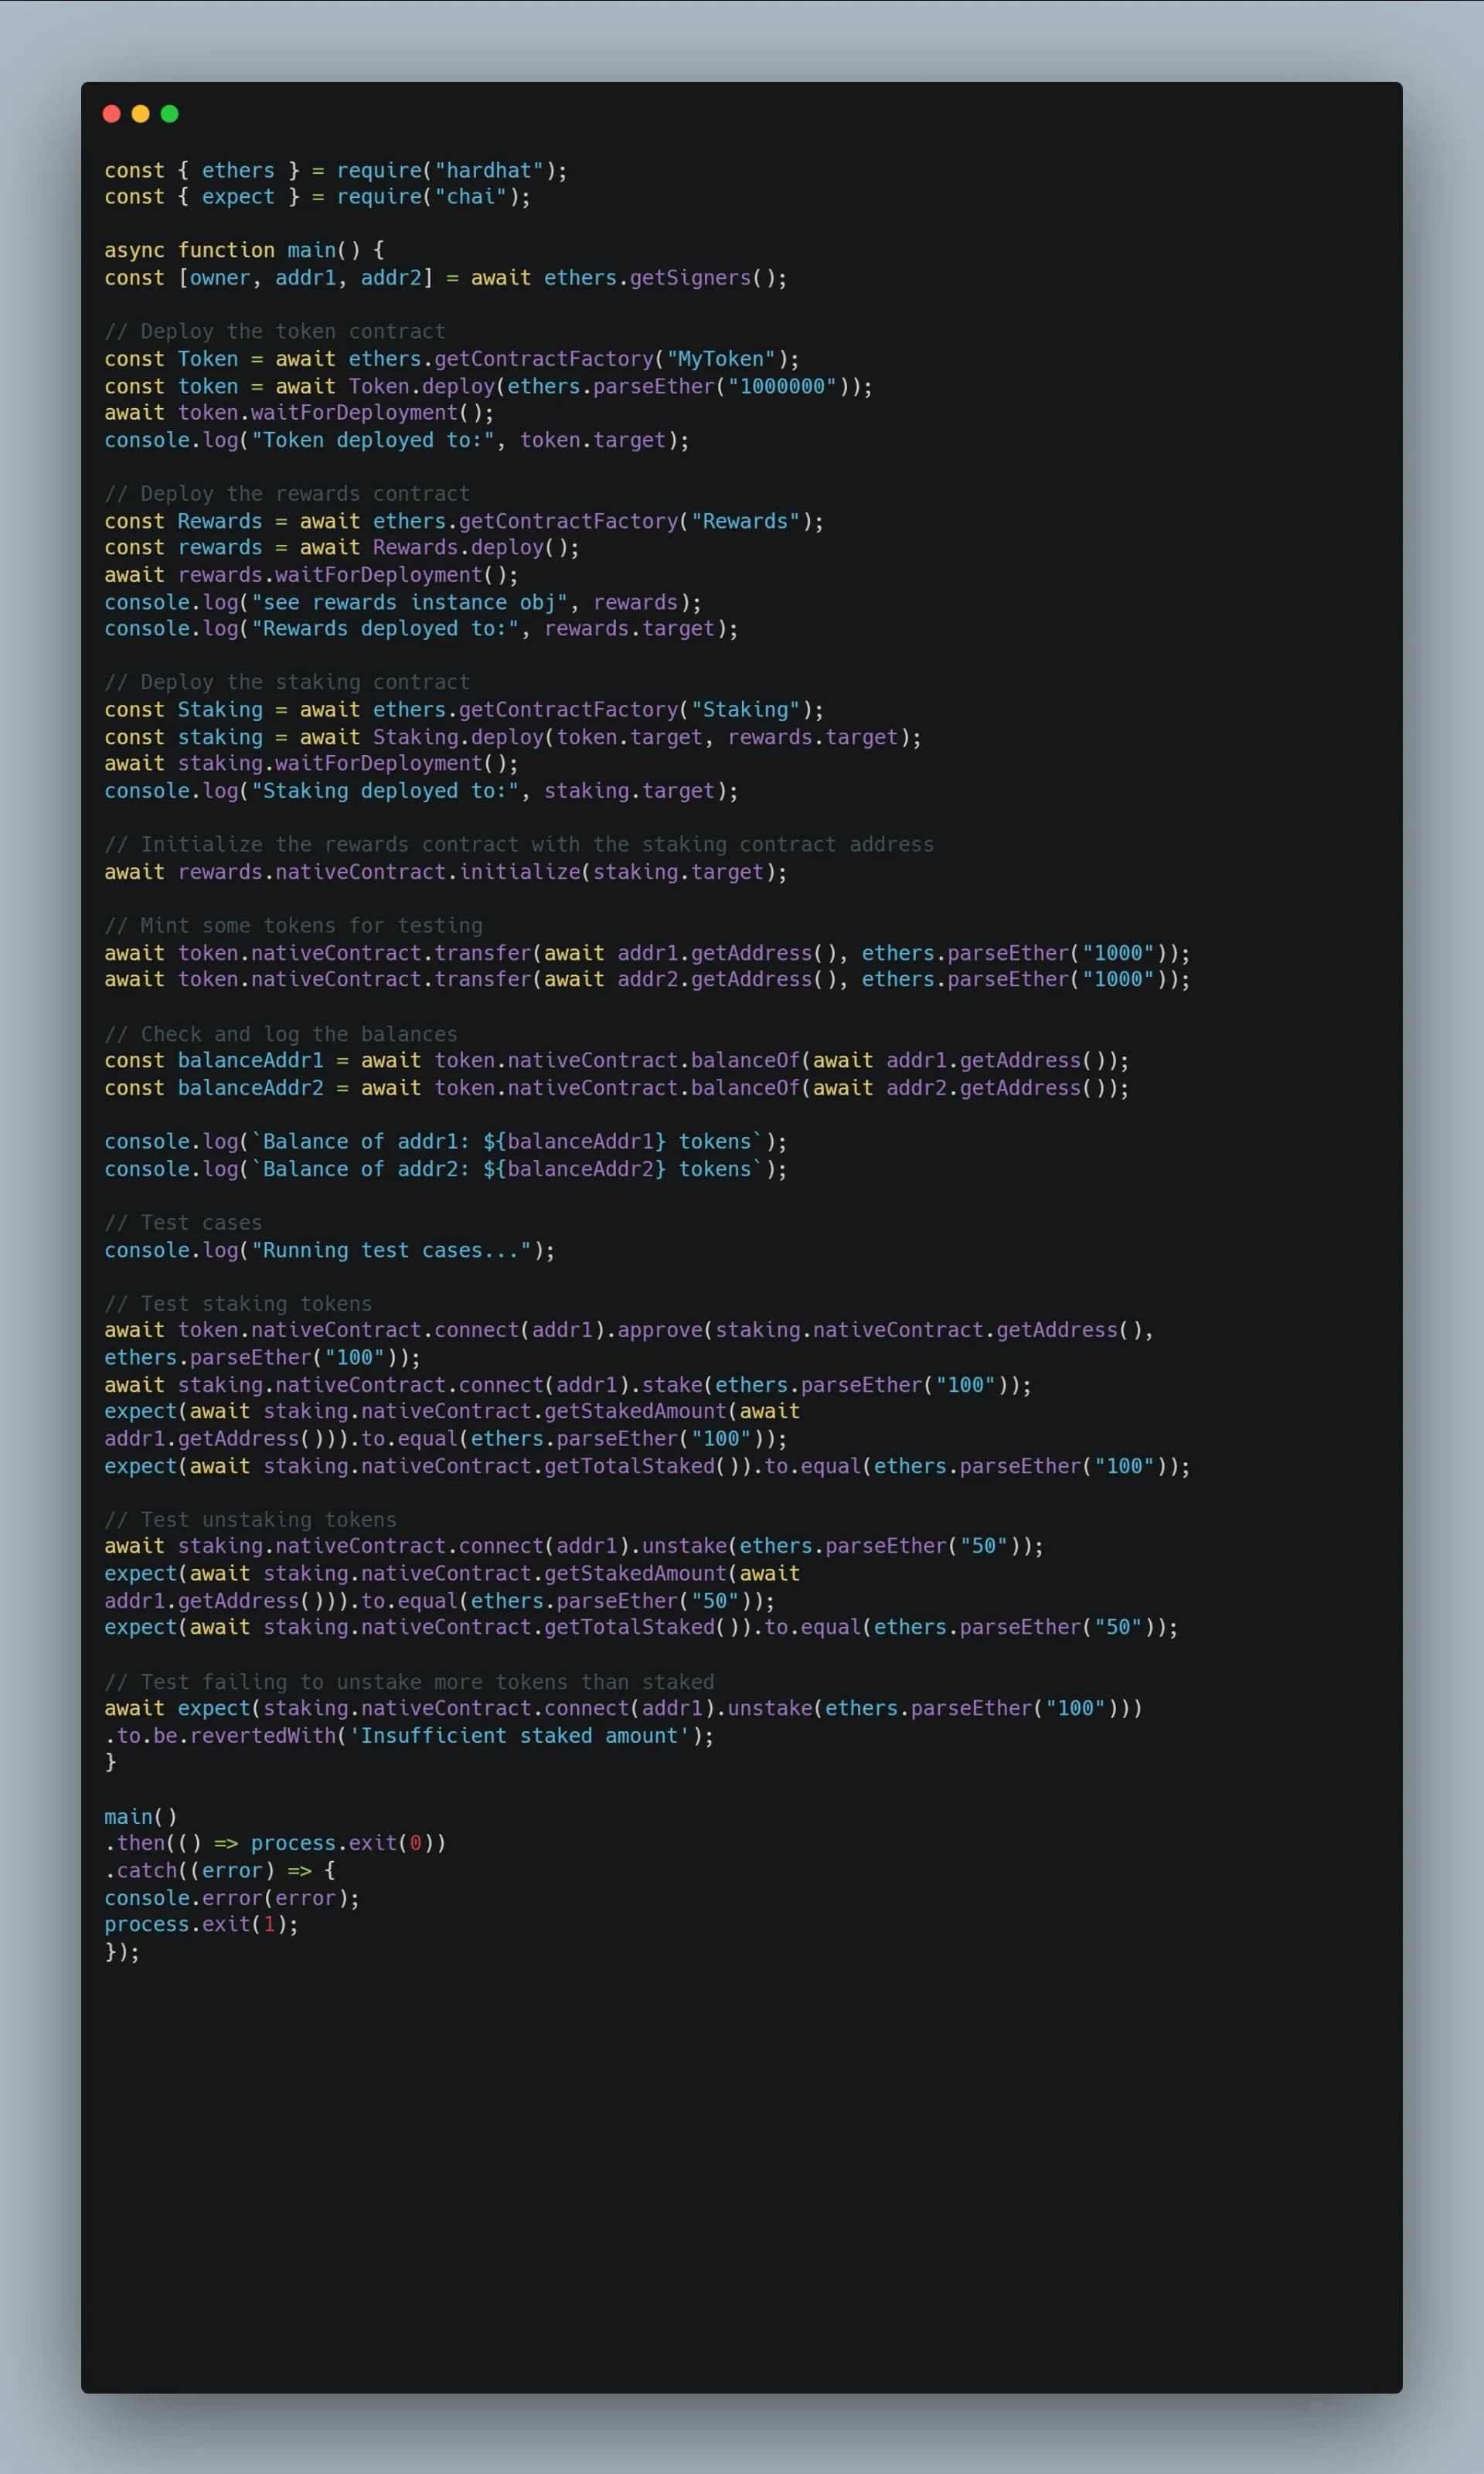This screenshot has height=2474, width=1484.
Task: Click the 'Rewards.deploy();' line
Action: (x=342, y=548)
